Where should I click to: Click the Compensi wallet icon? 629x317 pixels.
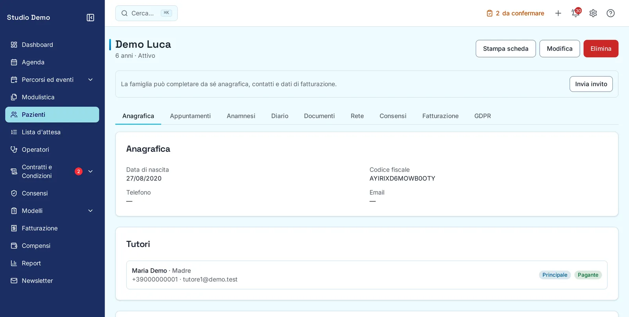pyautogui.click(x=14, y=246)
